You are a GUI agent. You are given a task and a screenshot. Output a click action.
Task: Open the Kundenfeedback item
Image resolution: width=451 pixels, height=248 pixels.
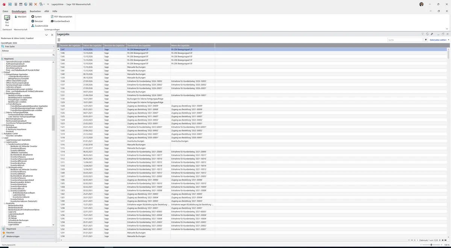click(60, 21)
